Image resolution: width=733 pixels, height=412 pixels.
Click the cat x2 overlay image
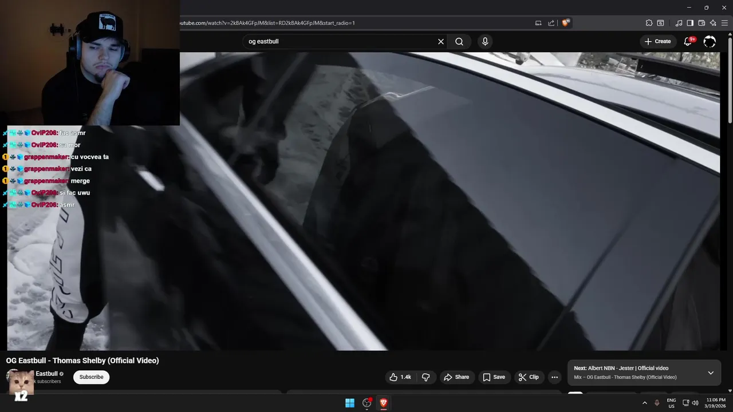(21, 385)
